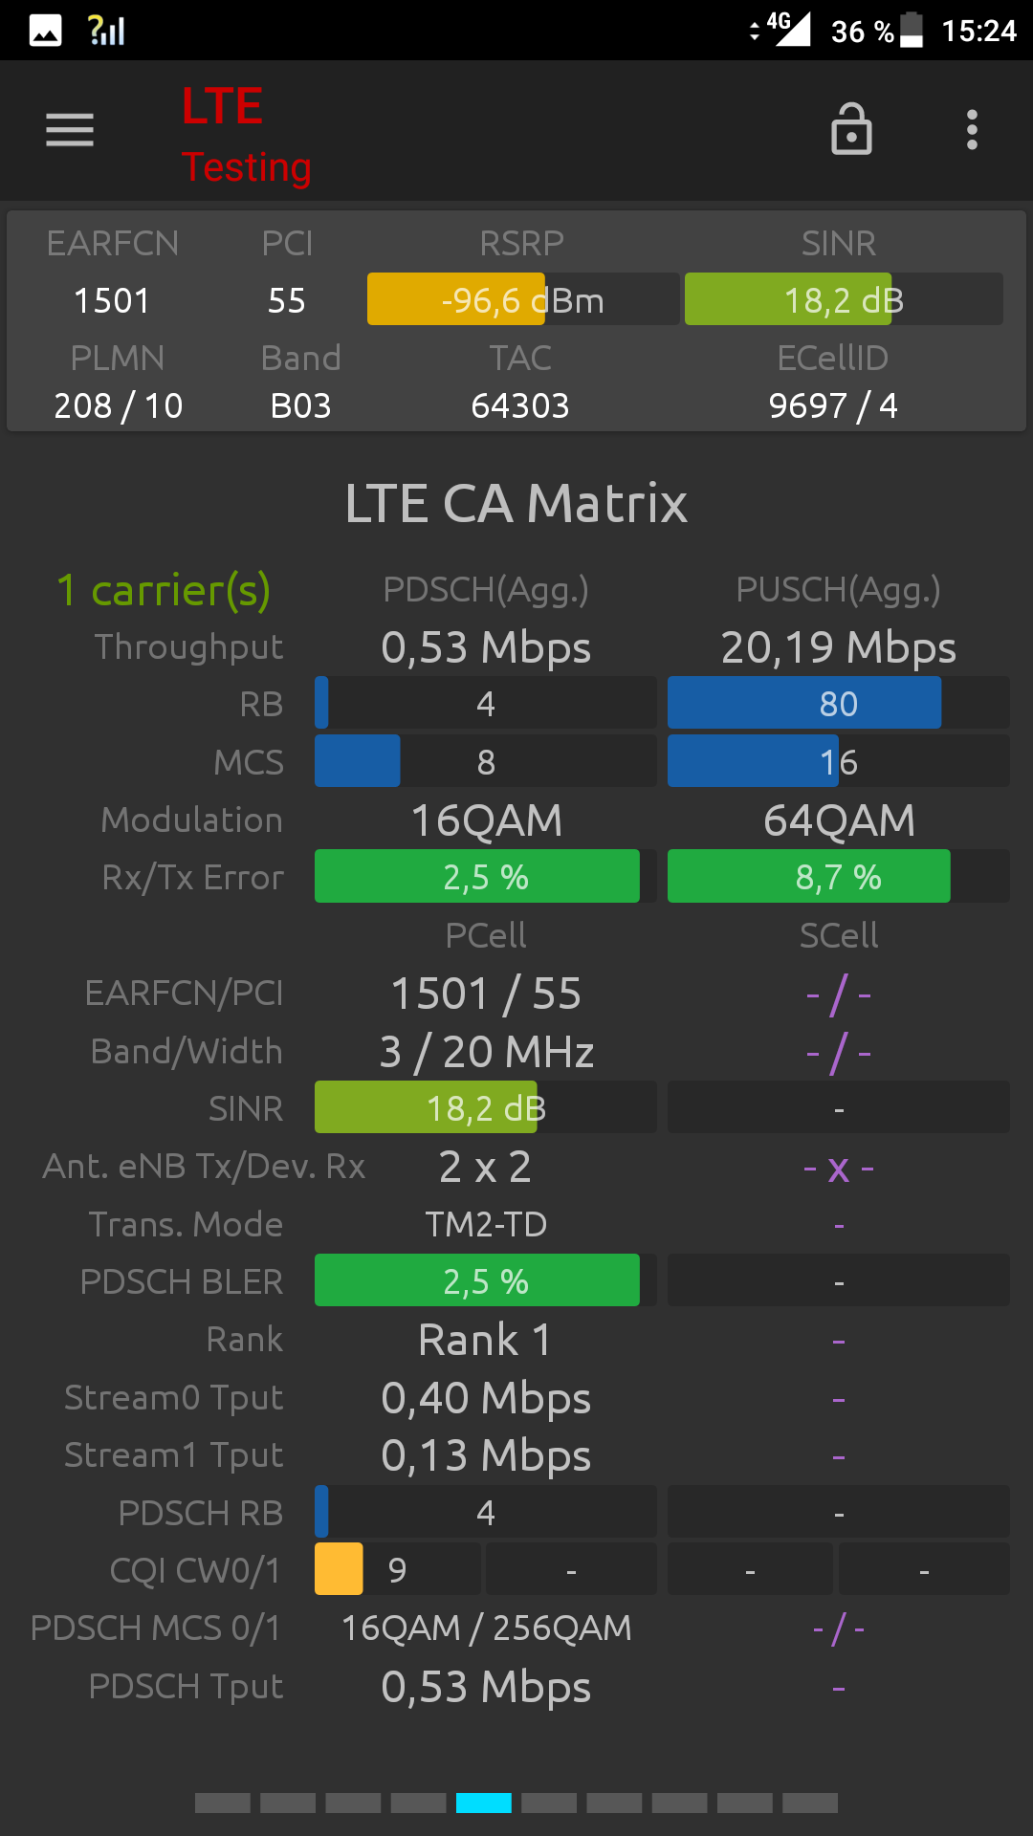Select the sixth page indicator dot
This screenshot has height=1836, width=1033.
pyautogui.click(x=549, y=1803)
